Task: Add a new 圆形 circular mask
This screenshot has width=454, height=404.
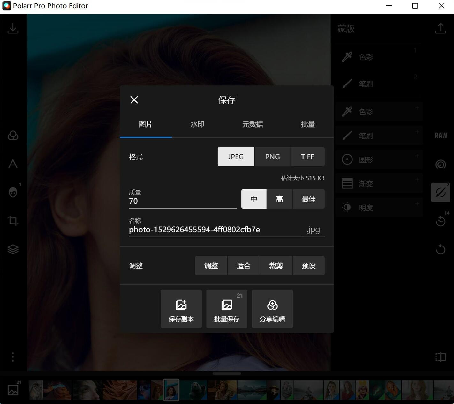Action: coord(417,156)
